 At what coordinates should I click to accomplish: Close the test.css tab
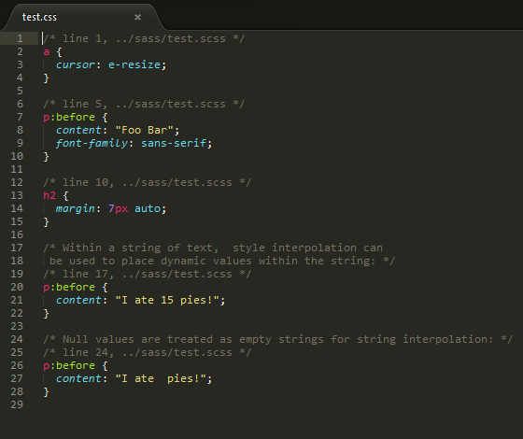[x=137, y=18]
